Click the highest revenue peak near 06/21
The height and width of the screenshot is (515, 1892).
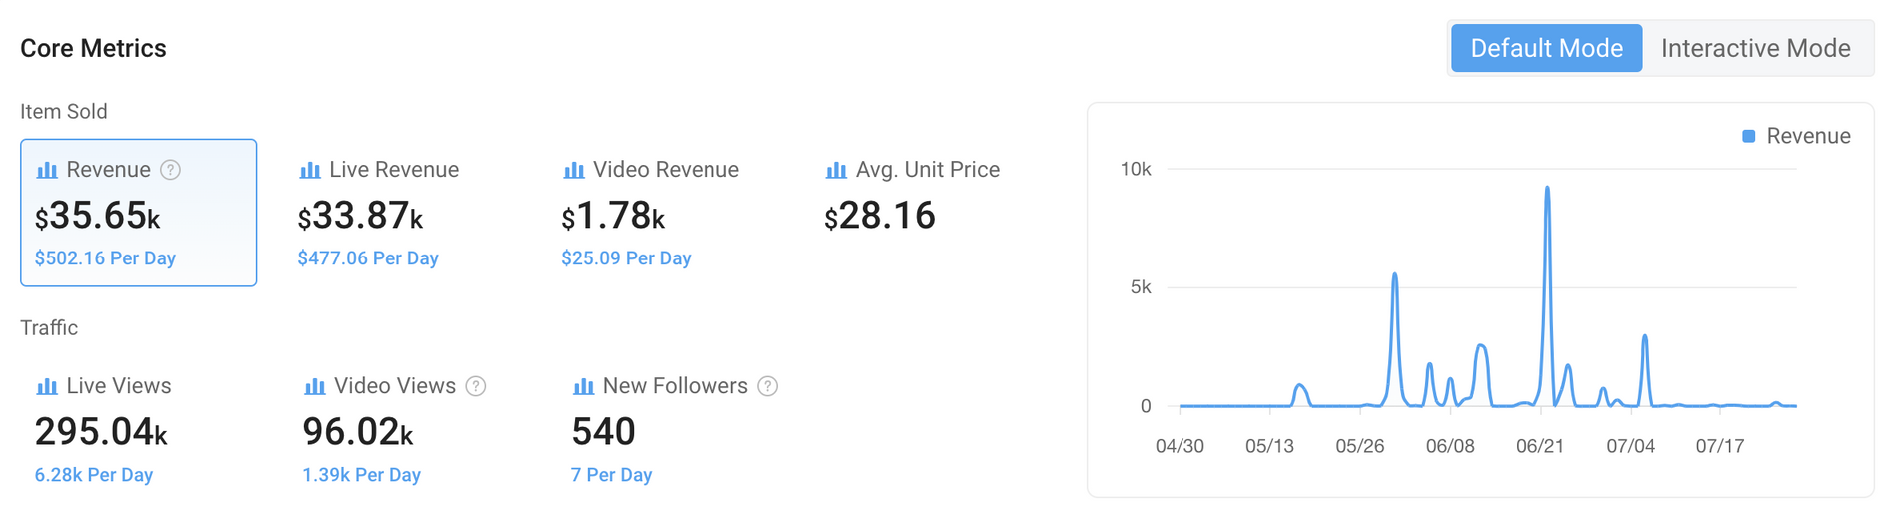[1547, 188]
